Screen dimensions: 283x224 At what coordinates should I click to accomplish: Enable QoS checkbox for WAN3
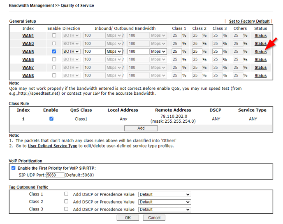(x=54, y=43)
